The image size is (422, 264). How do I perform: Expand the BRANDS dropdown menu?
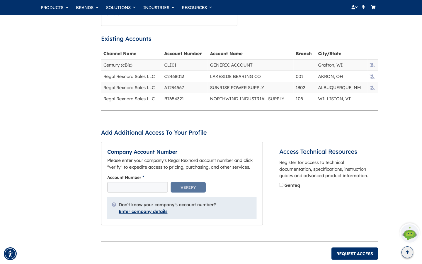(x=87, y=7)
